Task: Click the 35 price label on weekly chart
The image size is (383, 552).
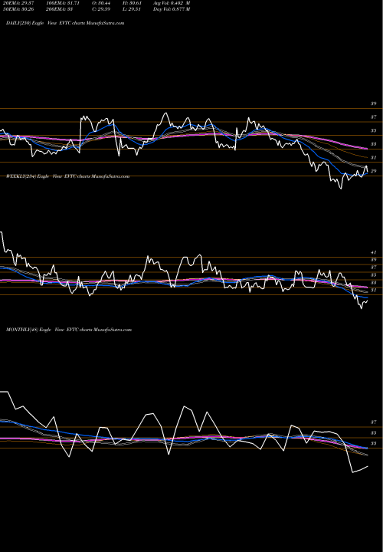Action: [374, 275]
